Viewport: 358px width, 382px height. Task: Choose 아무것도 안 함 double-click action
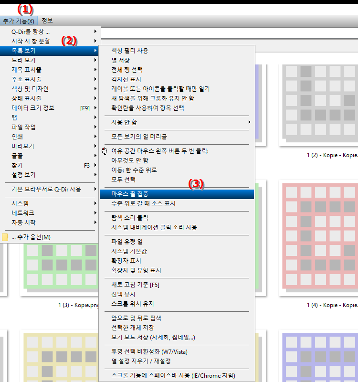(x=177, y=160)
